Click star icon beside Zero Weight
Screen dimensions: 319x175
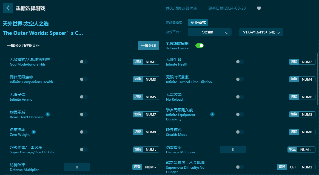[x=34, y=132]
